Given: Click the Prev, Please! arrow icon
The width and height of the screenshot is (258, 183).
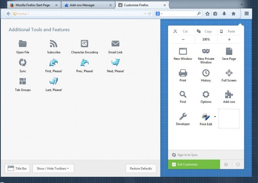Looking at the screenshot, I should click(x=84, y=62).
